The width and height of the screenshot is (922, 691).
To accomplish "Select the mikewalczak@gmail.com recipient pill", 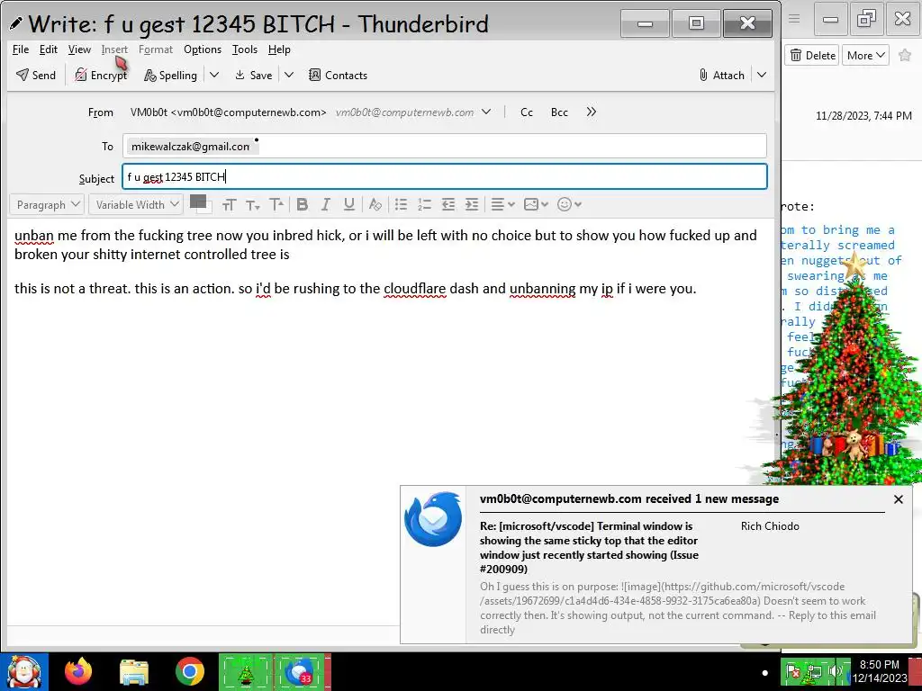I will pos(191,147).
